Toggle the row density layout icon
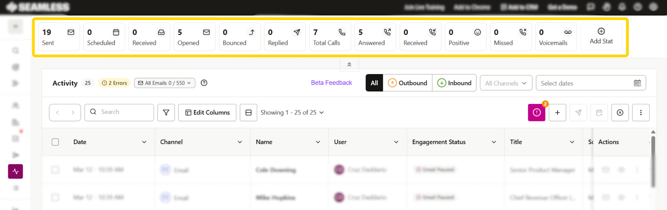This screenshot has height=210, width=667. coord(248,113)
